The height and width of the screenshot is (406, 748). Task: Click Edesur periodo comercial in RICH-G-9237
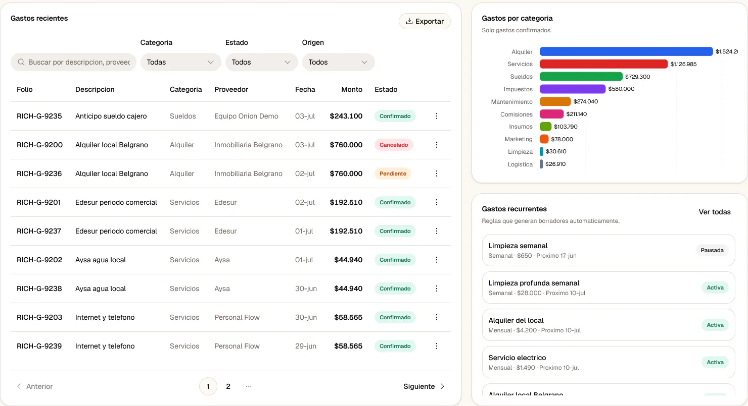(116, 231)
